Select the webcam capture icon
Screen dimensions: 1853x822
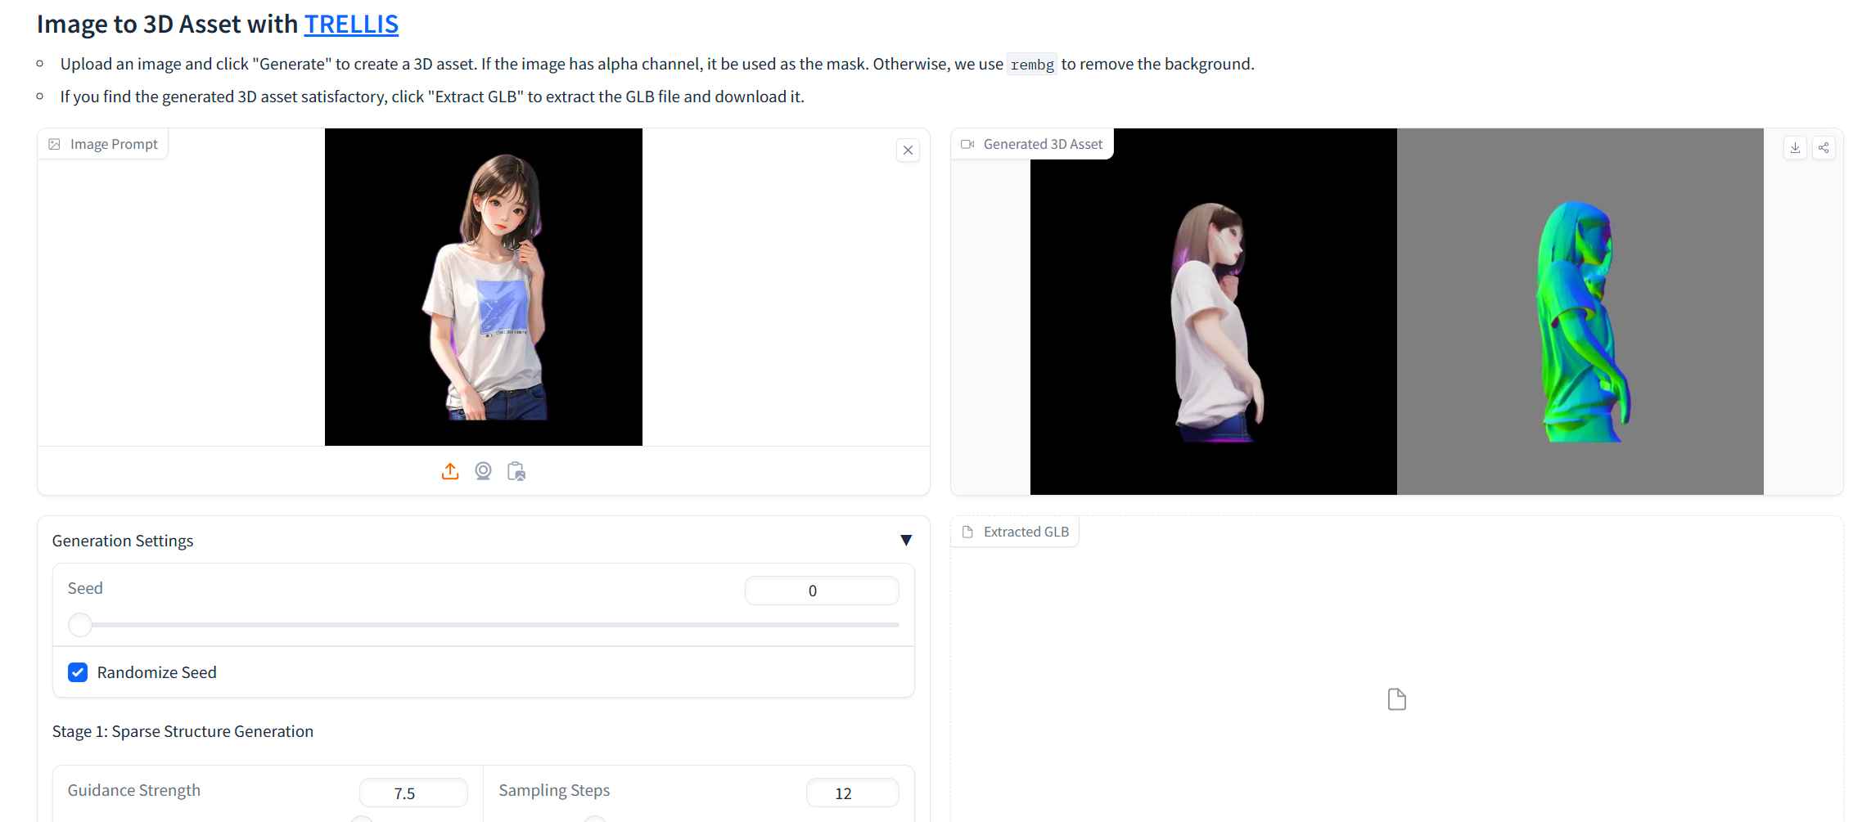[483, 471]
